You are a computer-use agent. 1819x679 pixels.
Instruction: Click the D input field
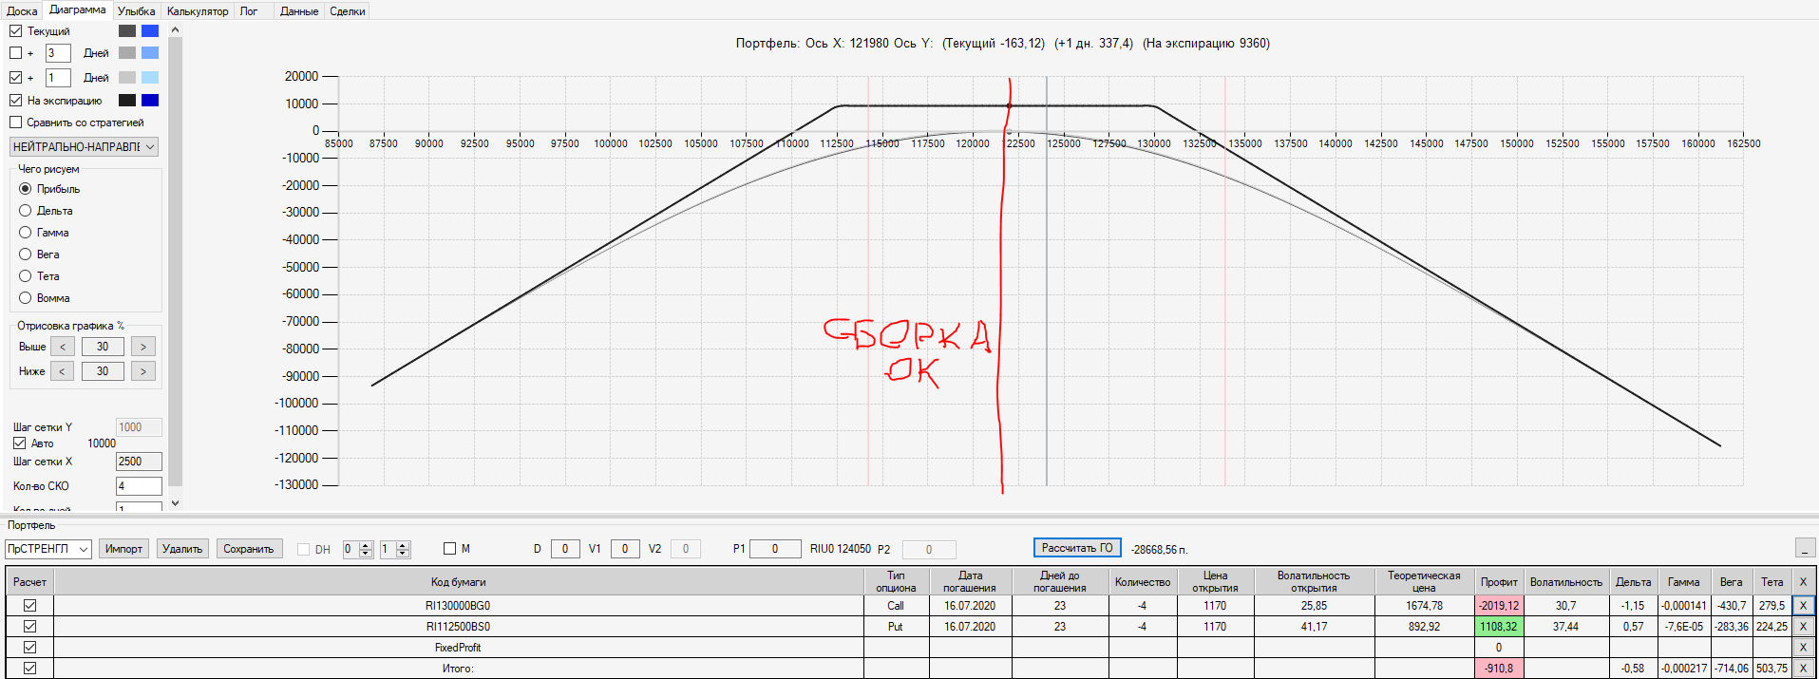[565, 549]
